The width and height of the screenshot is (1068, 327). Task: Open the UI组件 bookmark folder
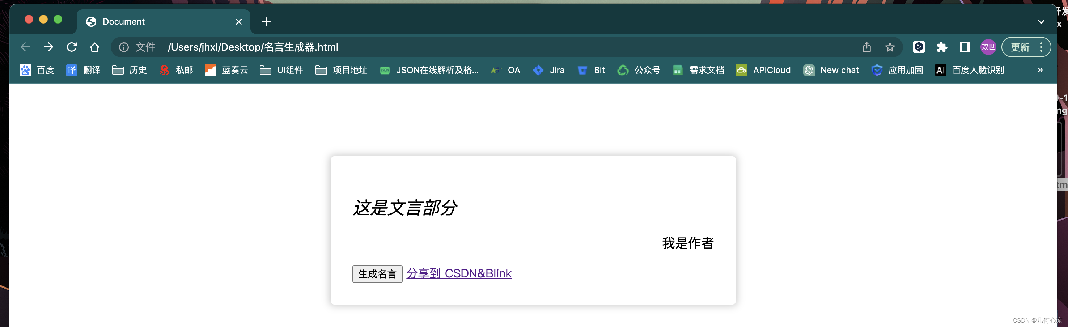coord(281,70)
